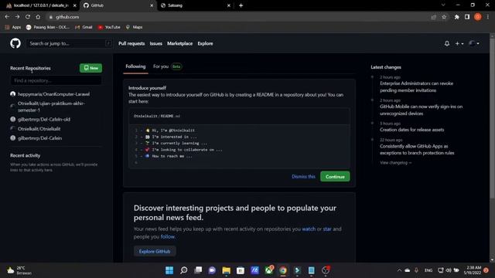Close the GitHub browser tab

[152, 5]
